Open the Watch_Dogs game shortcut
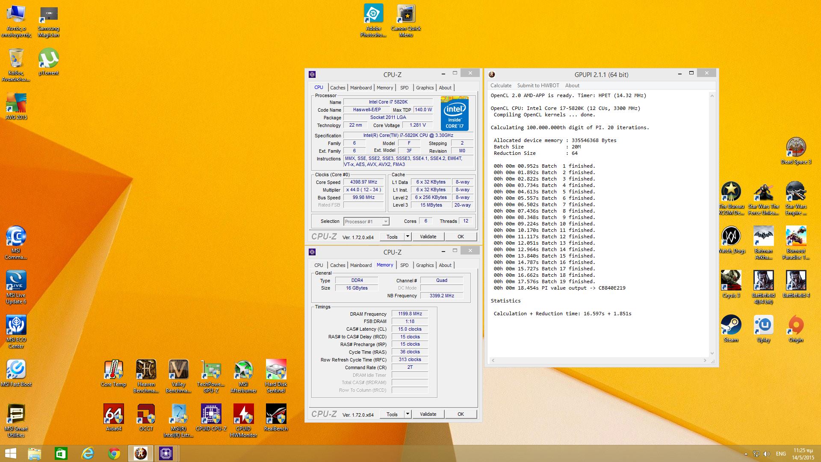821x462 pixels. (x=731, y=240)
